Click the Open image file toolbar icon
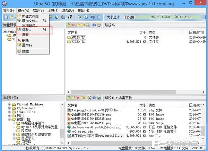 tap(12, 17)
